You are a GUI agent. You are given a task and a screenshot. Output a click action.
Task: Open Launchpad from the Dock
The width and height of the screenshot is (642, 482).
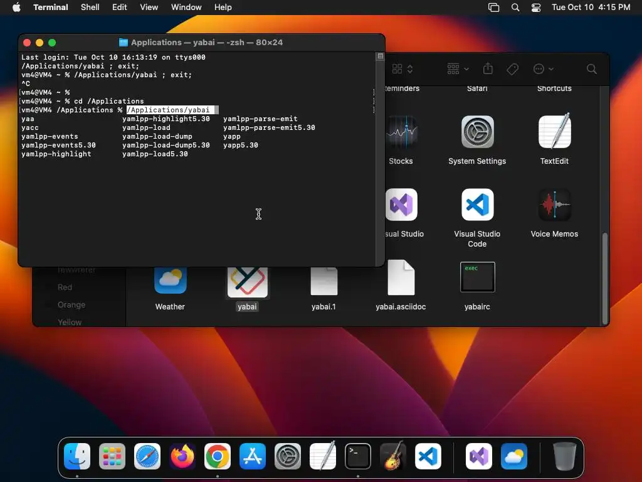click(112, 456)
